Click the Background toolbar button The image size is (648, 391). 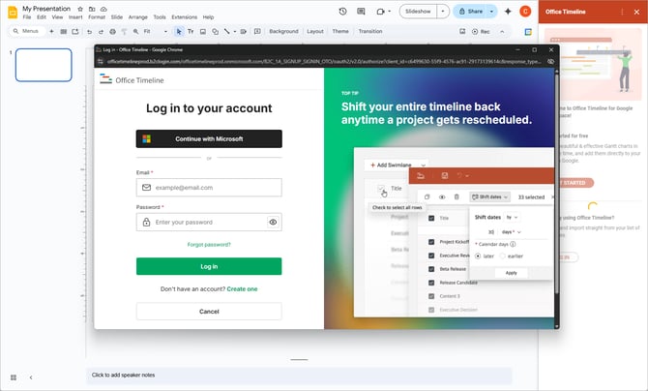[283, 31]
